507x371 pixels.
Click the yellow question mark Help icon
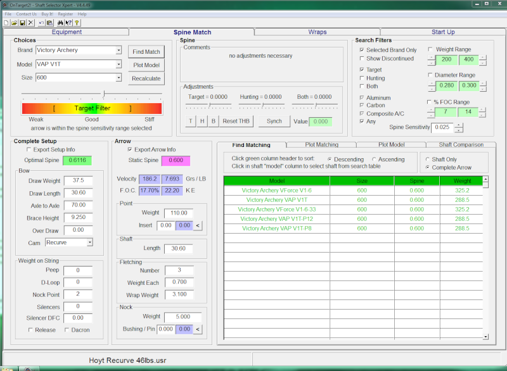[x=77, y=23]
